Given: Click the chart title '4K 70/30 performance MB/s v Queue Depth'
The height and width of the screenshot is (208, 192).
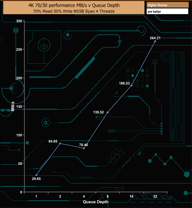Looking at the screenshot, I should pos(72,5).
